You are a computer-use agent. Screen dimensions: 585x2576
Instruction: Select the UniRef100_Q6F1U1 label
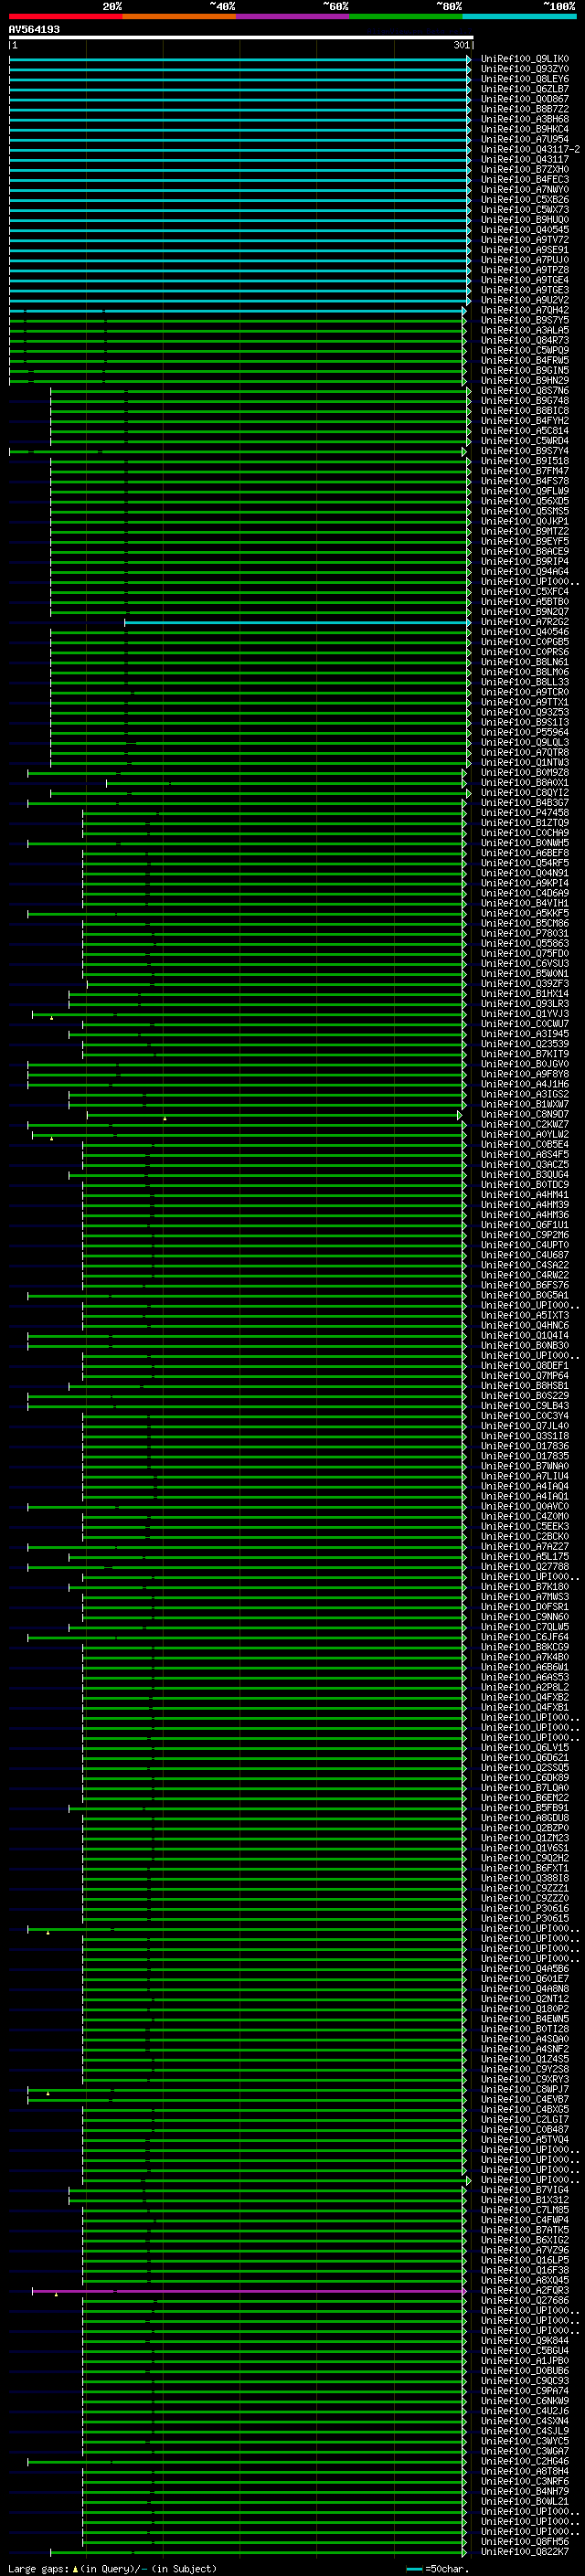click(524, 1225)
